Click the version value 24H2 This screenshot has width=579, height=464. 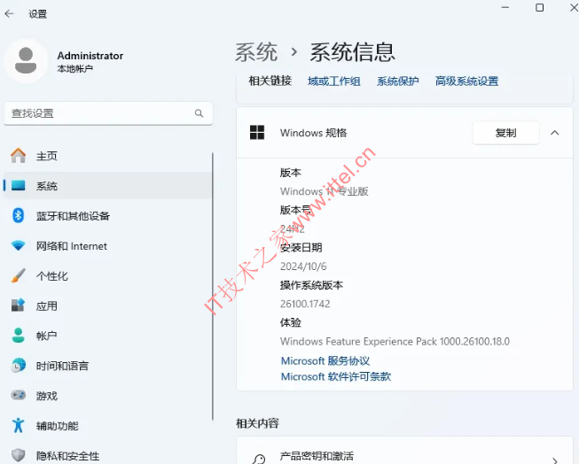coord(292,229)
